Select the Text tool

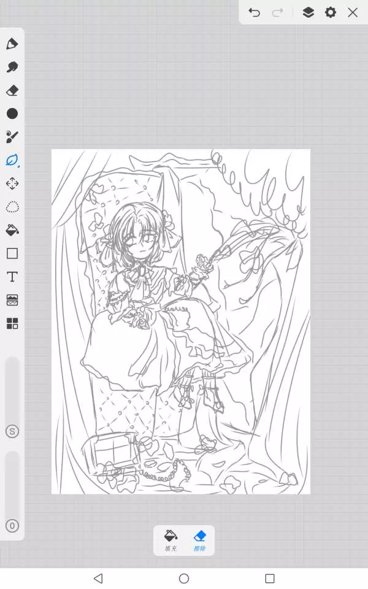click(12, 277)
